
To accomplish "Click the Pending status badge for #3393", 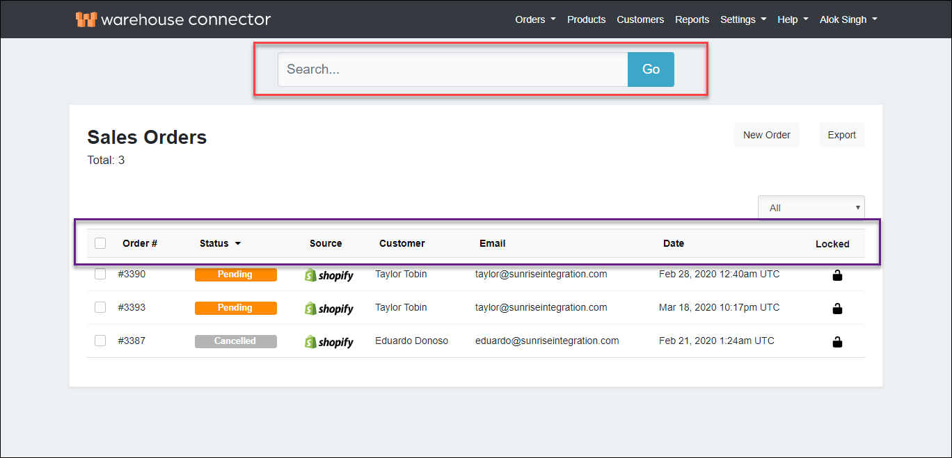I will (235, 308).
